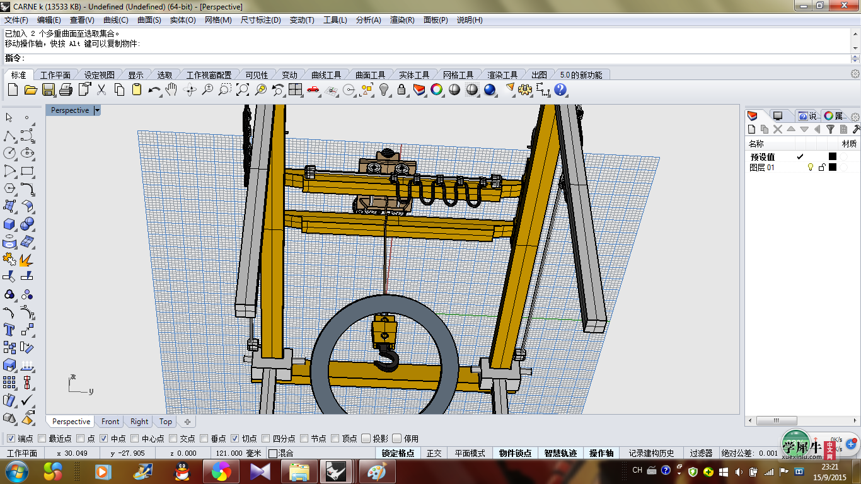The height and width of the screenshot is (484, 861).
Task: Click the layer filter funnel icon
Action: click(830, 129)
